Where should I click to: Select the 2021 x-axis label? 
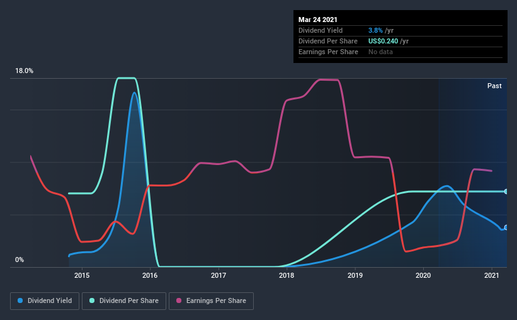tap(492, 275)
